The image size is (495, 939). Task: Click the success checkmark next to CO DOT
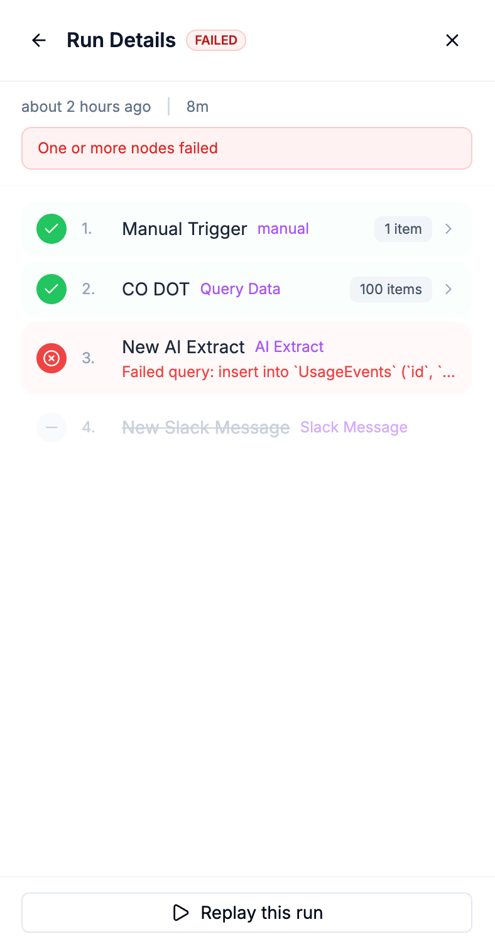pyautogui.click(x=51, y=289)
